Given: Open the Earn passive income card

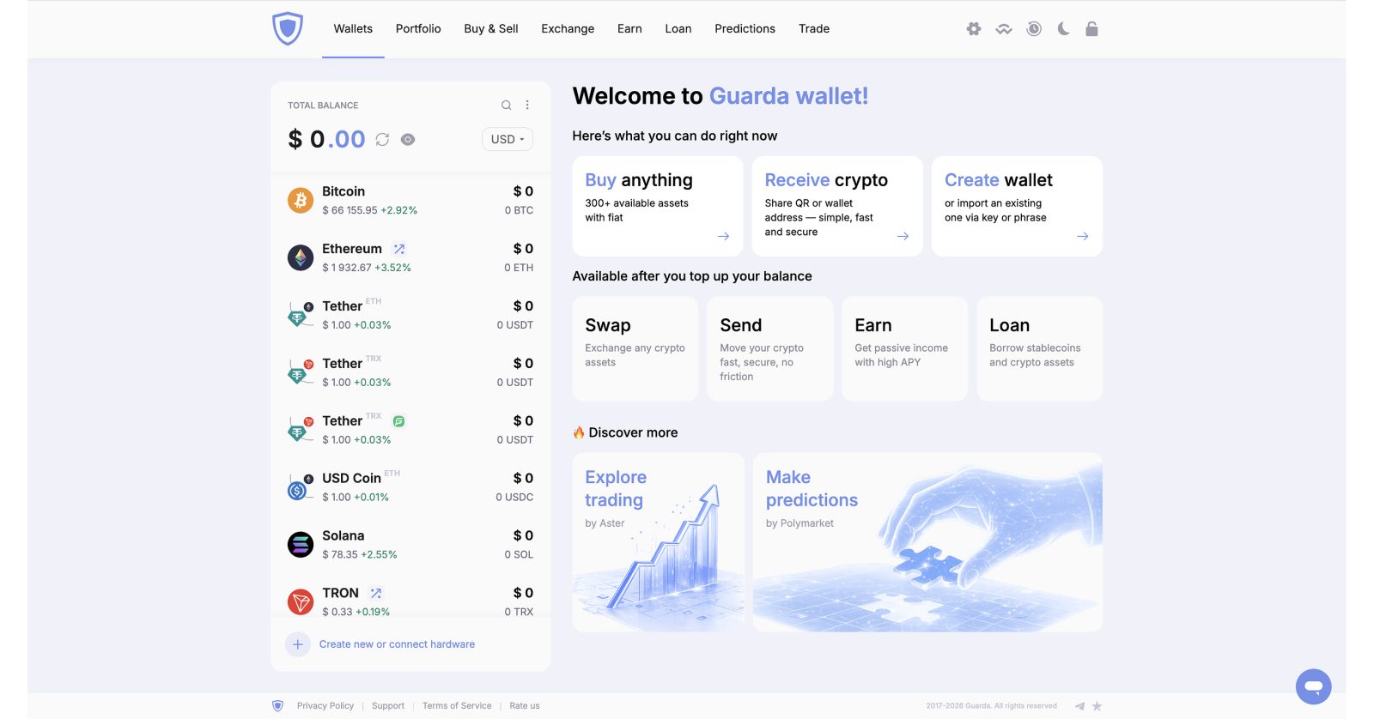Looking at the screenshot, I should (x=905, y=348).
